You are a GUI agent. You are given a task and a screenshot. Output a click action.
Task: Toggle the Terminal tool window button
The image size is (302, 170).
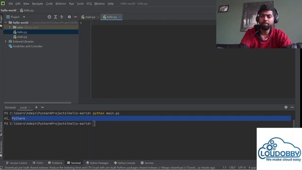pyautogui.click(x=74, y=163)
